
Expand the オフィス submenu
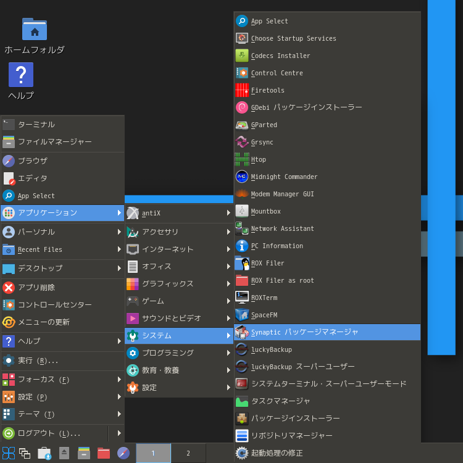[x=179, y=266]
